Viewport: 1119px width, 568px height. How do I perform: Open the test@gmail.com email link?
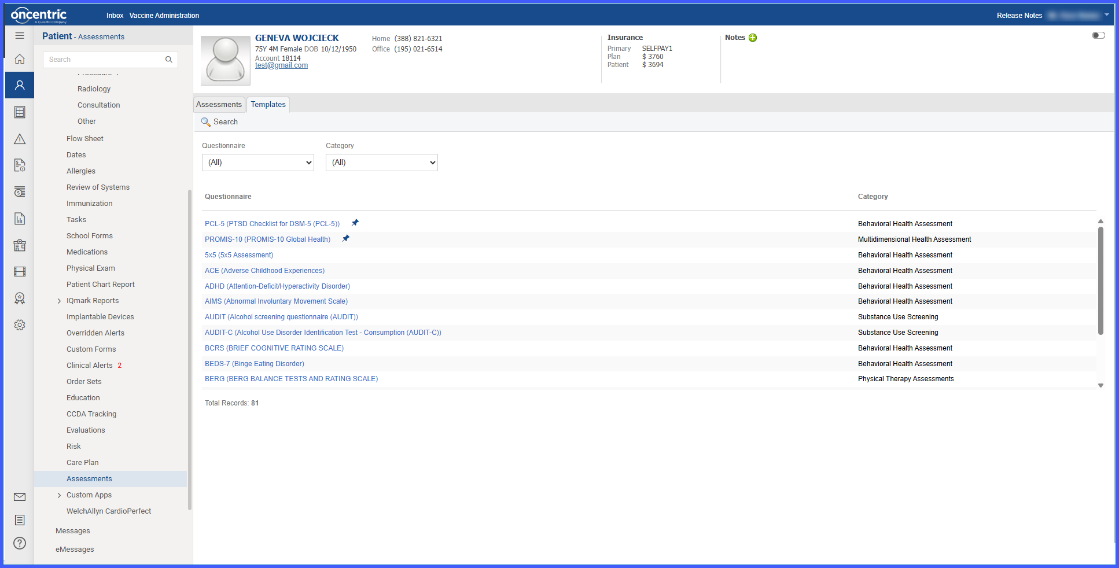[281, 65]
